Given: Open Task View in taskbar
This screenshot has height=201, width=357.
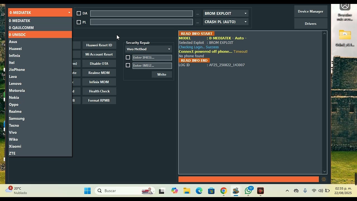Looking at the screenshot, I should (x=162, y=191).
